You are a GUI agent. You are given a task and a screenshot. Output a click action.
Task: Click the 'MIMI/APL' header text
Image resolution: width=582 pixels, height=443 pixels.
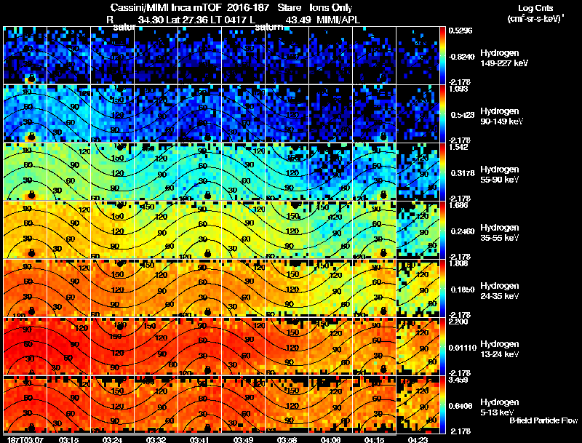click(338, 20)
